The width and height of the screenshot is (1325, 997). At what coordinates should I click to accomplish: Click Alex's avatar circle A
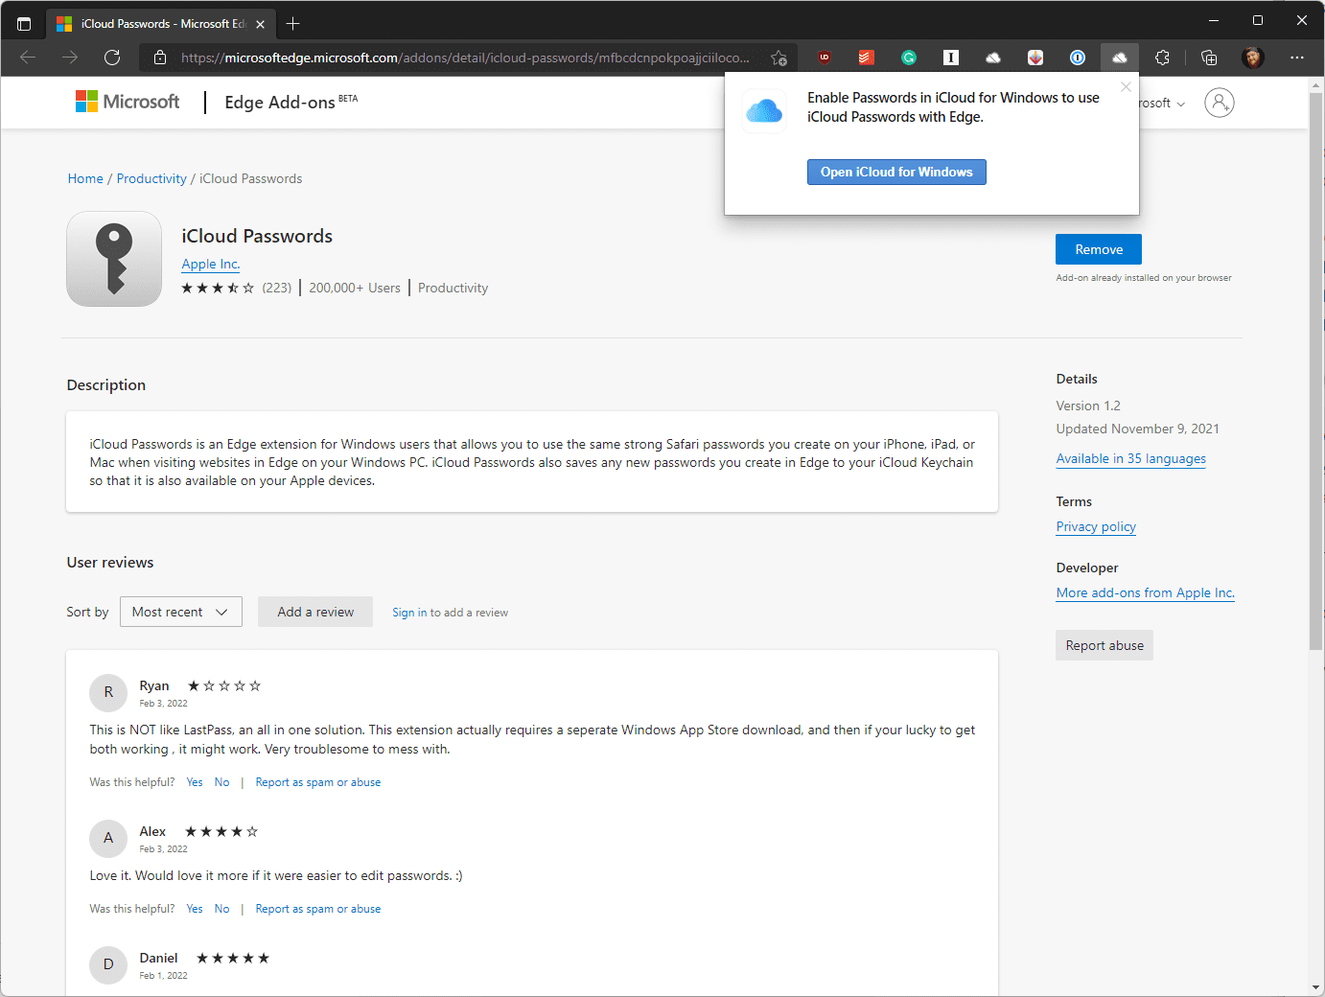click(x=108, y=838)
